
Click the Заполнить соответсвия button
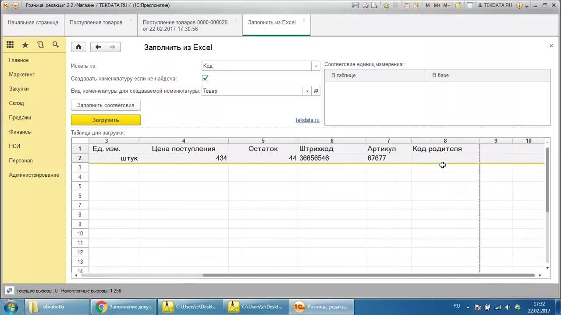pyautogui.click(x=106, y=105)
